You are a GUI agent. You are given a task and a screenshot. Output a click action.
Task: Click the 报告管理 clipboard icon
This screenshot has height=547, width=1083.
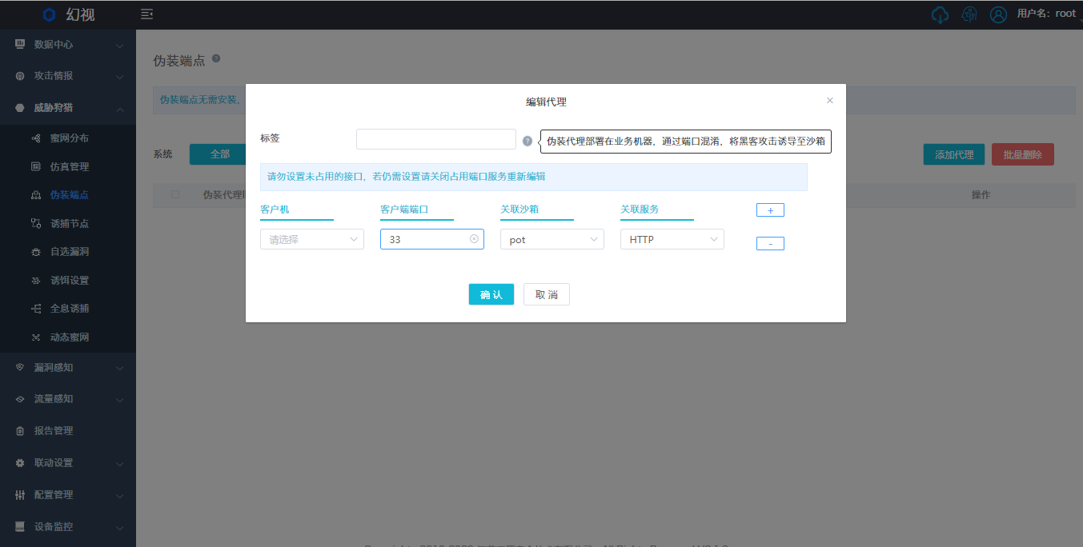click(x=20, y=431)
